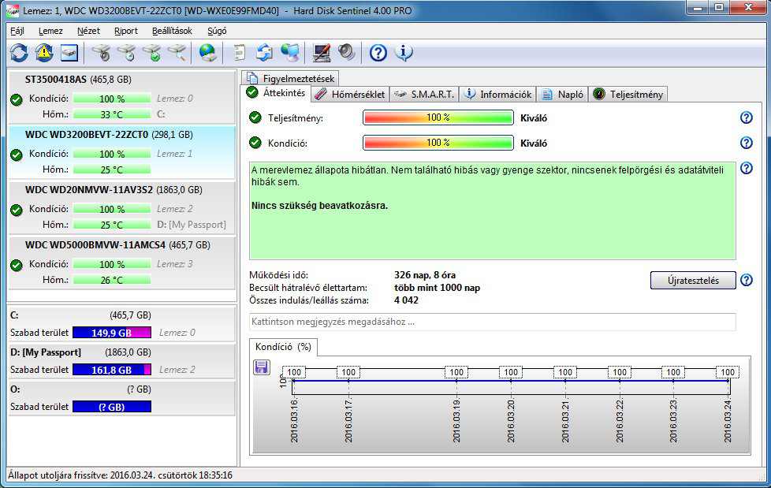771x488 pixels.
Task: Click the graph point dated 2016.03.19
Action: click(456, 380)
